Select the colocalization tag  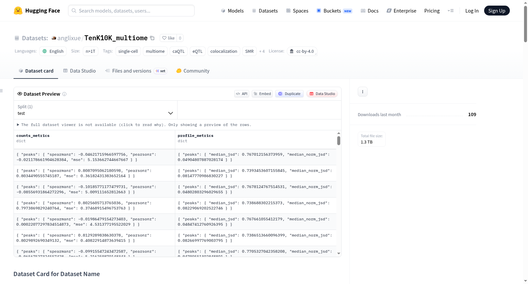coord(224,51)
